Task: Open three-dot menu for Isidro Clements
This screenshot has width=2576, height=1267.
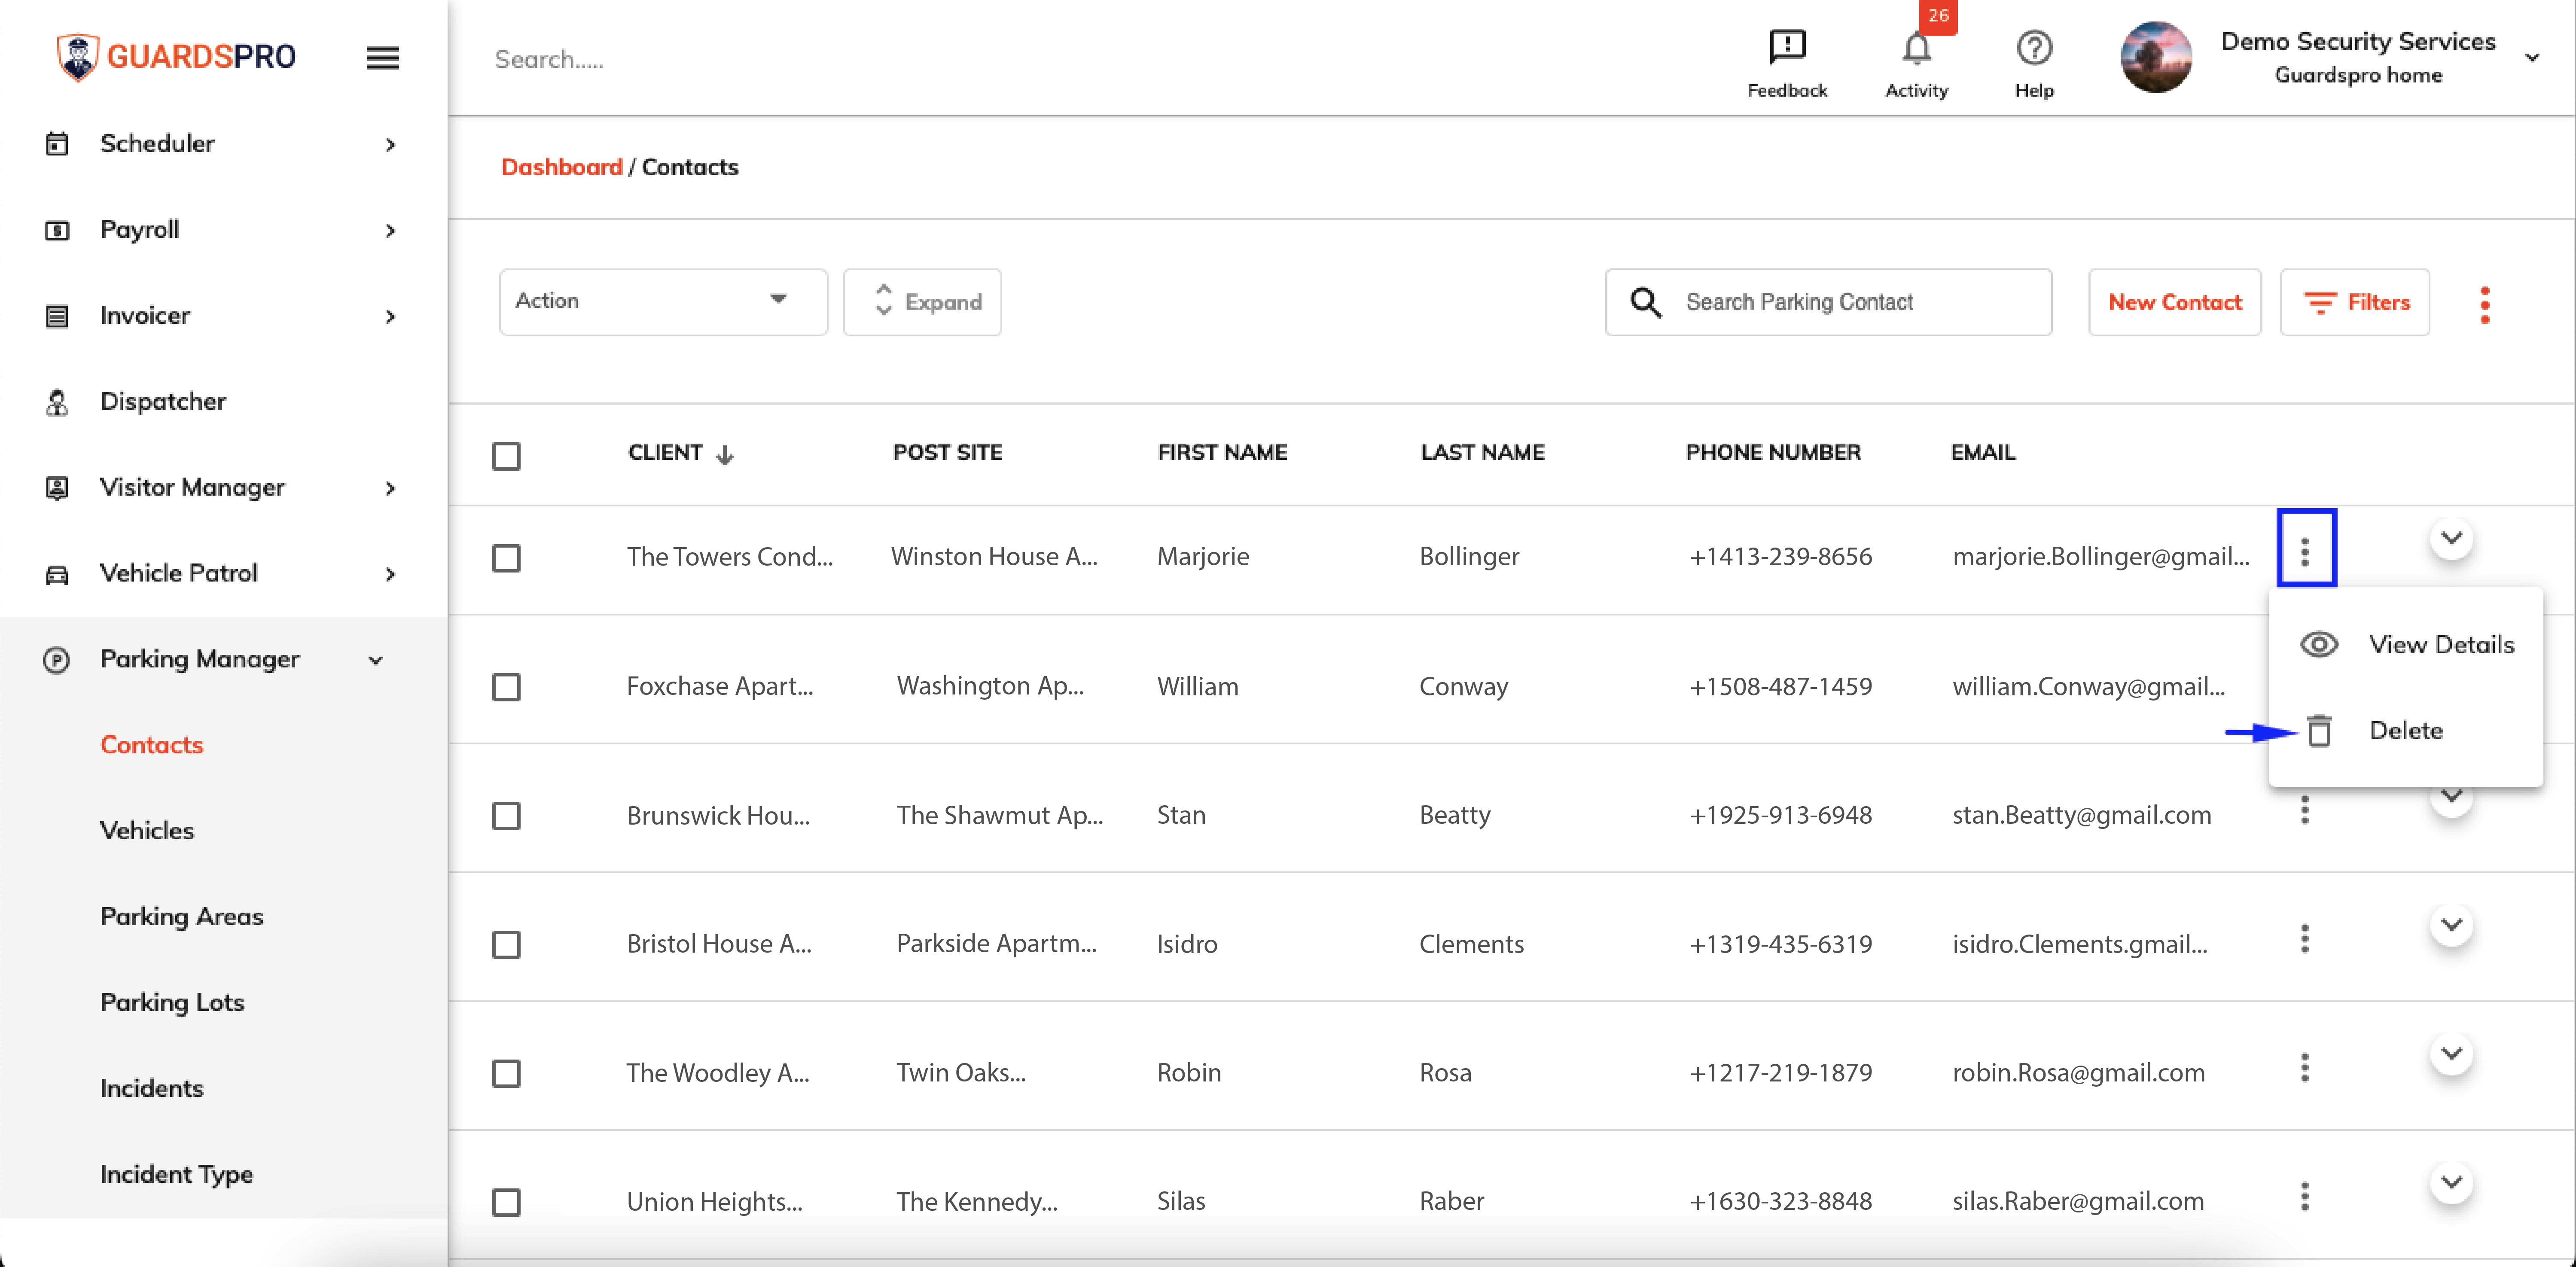Action: (x=2304, y=939)
